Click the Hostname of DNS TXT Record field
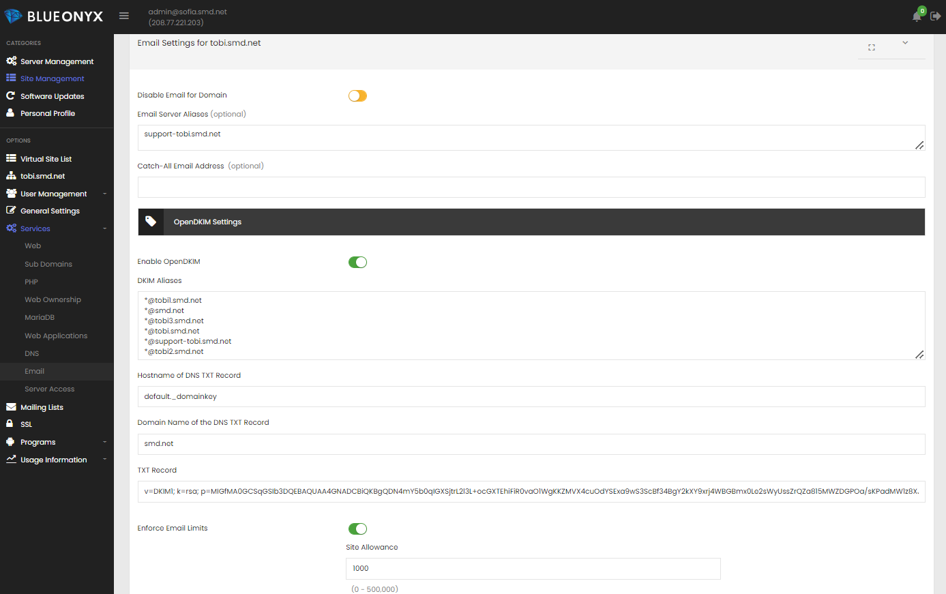Screen dimensions: 946x594 point(531,396)
